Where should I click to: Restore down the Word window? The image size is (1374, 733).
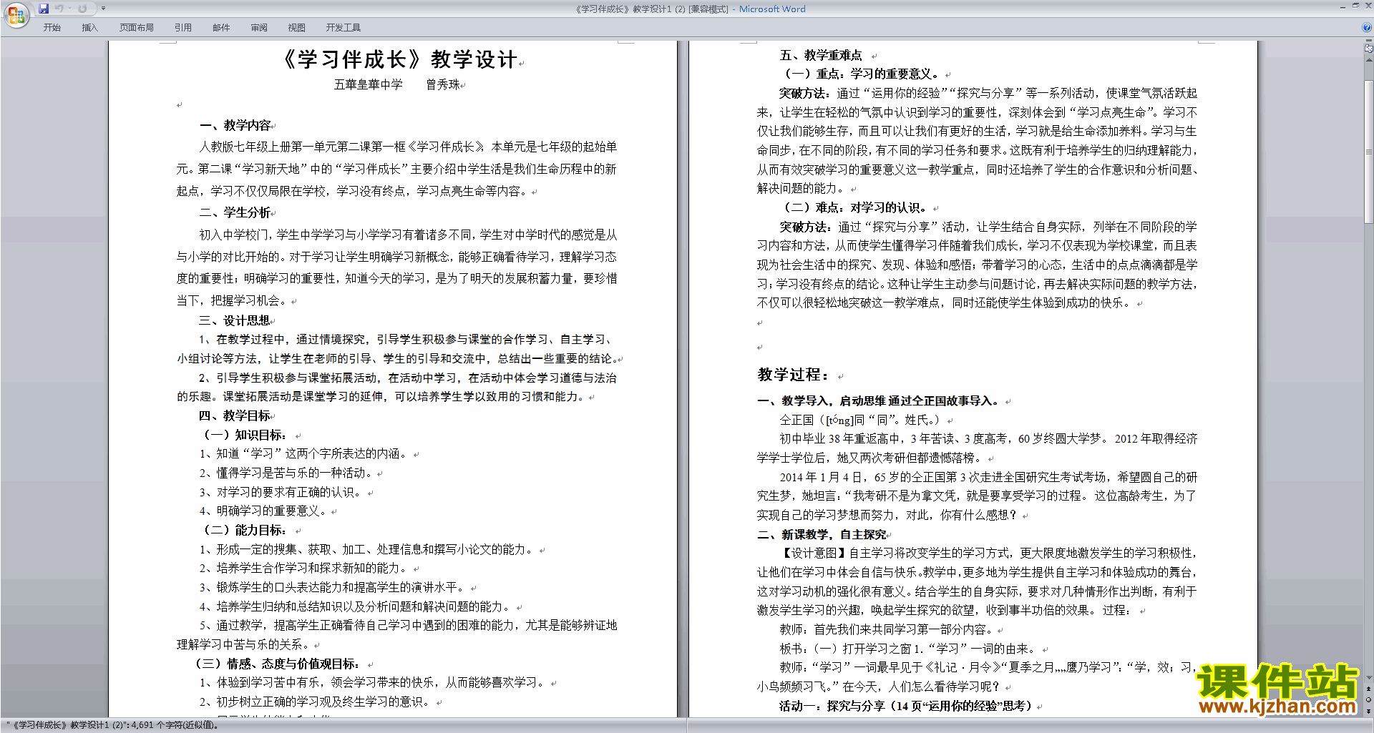pyautogui.click(x=1355, y=6)
